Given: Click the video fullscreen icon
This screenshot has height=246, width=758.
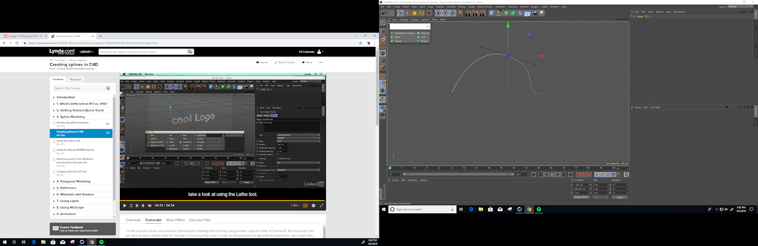Looking at the screenshot, I should point(321,206).
